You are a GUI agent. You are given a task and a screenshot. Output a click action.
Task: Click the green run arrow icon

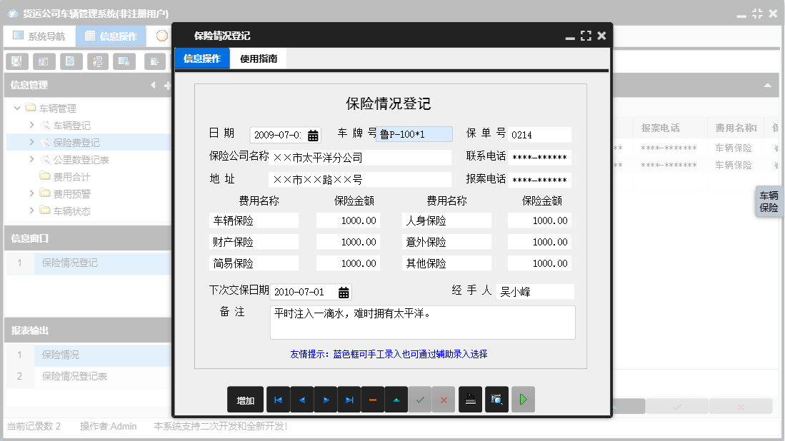(x=523, y=400)
